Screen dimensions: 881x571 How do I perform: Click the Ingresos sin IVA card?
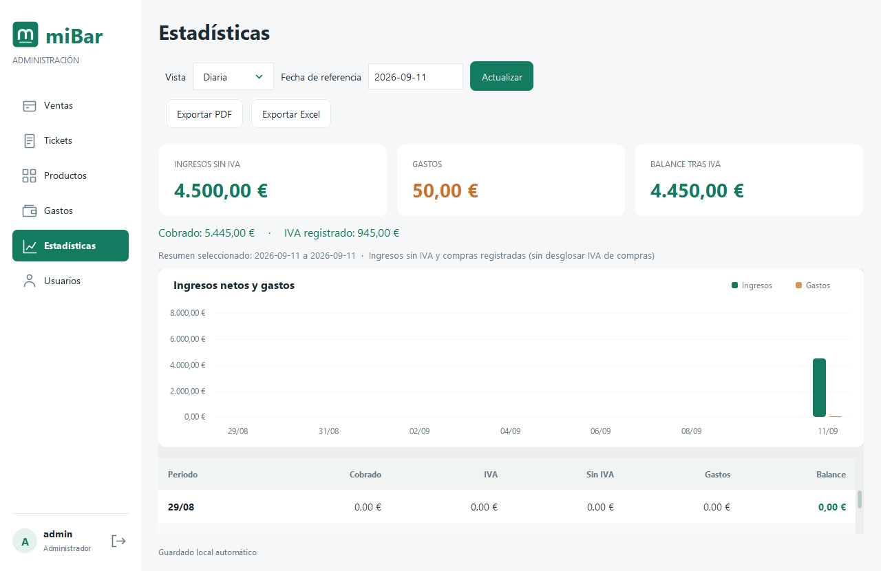[273, 180]
